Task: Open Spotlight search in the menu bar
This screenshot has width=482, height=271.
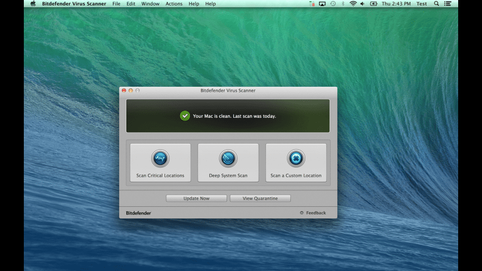Action: coord(436,4)
